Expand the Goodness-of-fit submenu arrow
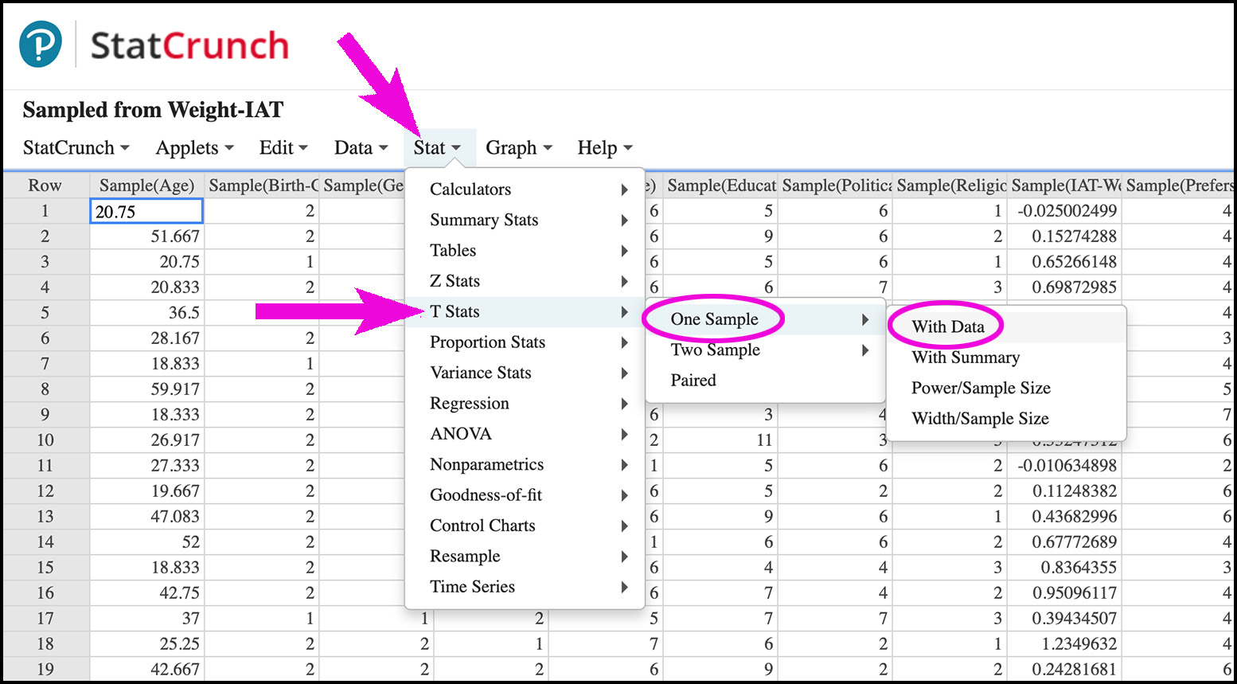Viewport: 1237px width, 684px height. click(x=625, y=495)
